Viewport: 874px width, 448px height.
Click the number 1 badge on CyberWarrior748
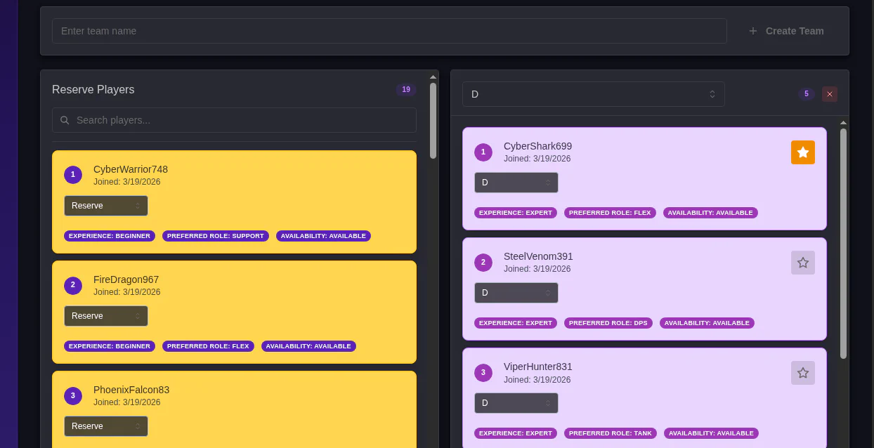click(x=73, y=175)
